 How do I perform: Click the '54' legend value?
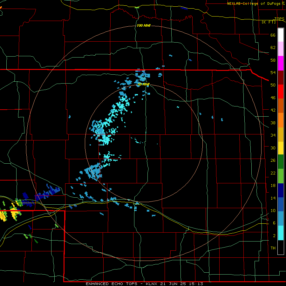pyautogui.click(x=273, y=72)
